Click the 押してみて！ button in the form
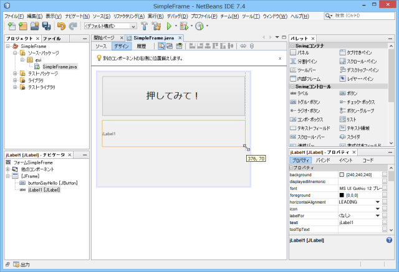Screen dimensions: 399x272 click(173, 96)
